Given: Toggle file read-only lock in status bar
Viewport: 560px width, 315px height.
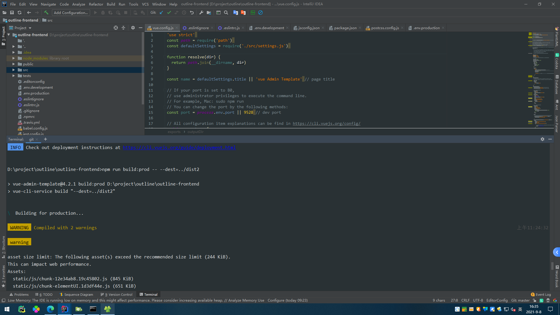Looking at the screenshot, I should coord(534,300).
